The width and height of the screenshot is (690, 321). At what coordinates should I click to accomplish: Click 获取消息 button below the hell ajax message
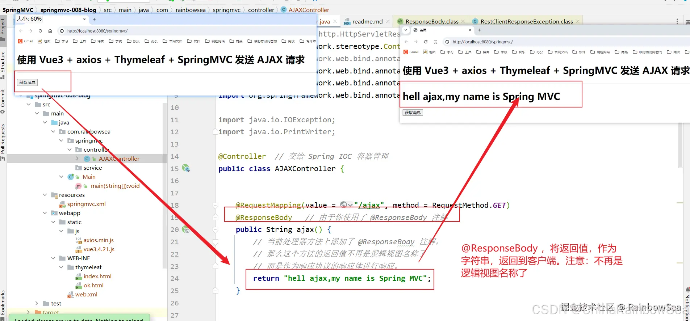pos(413,113)
